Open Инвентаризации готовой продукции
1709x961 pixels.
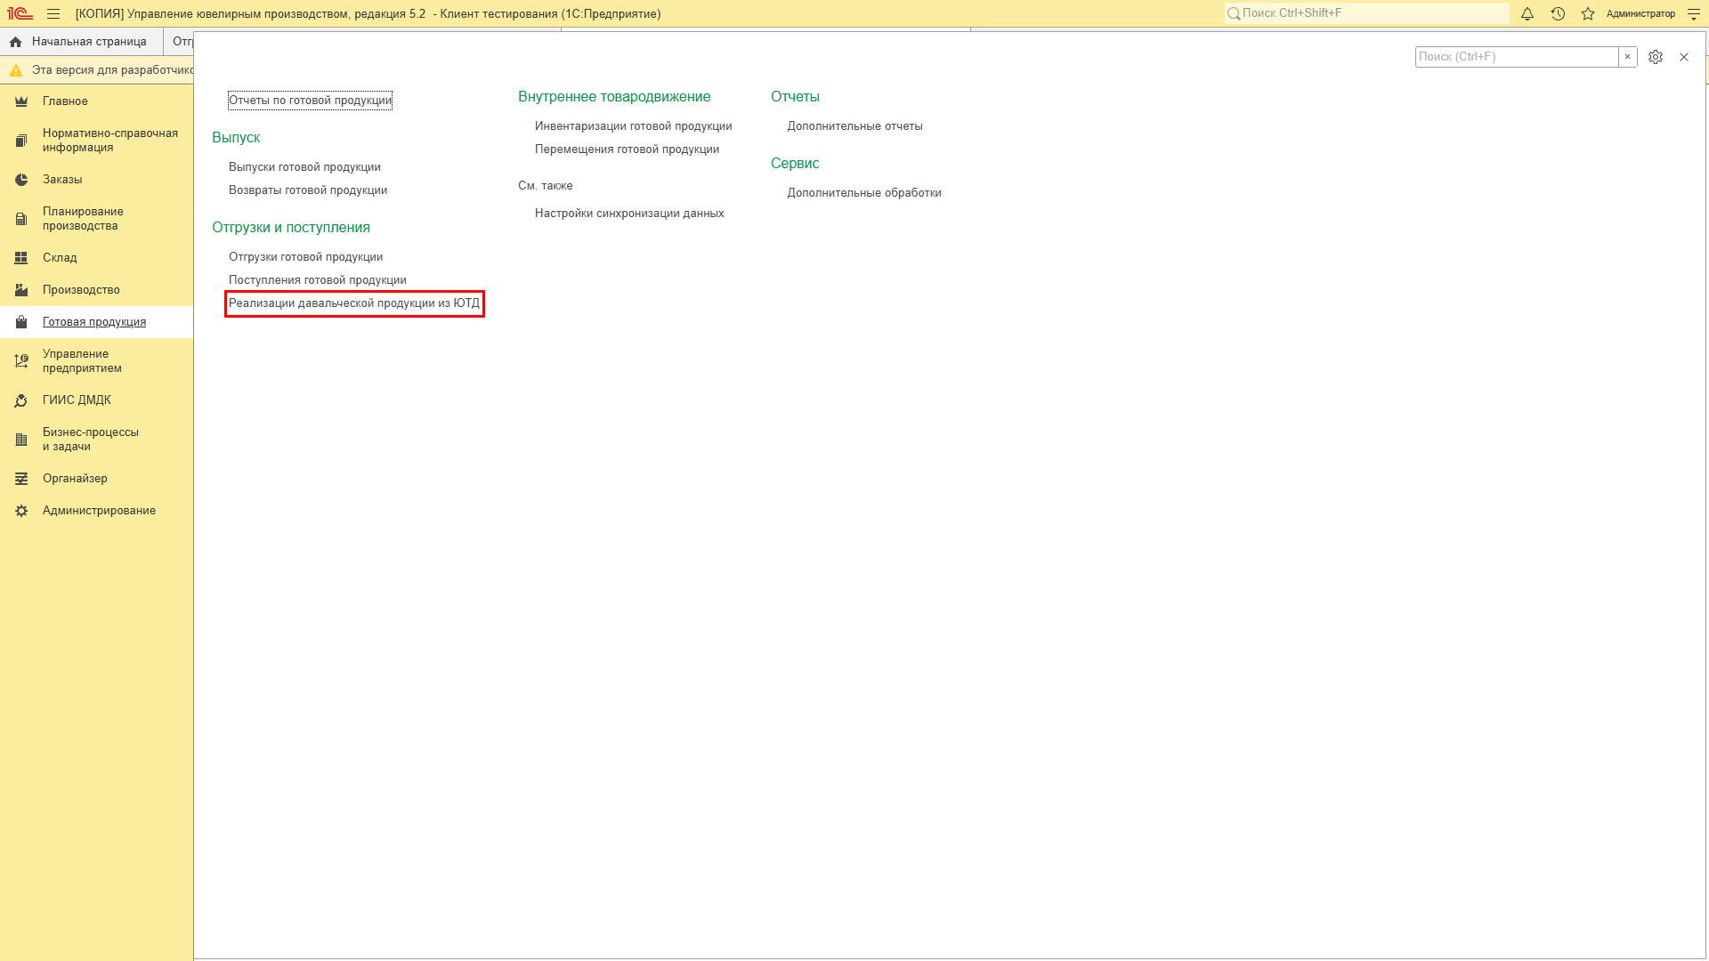click(x=633, y=126)
